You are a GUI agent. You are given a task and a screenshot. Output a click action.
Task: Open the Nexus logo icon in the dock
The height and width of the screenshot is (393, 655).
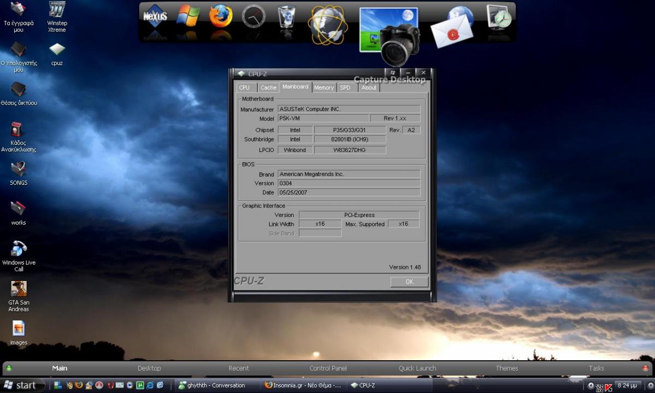155,17
